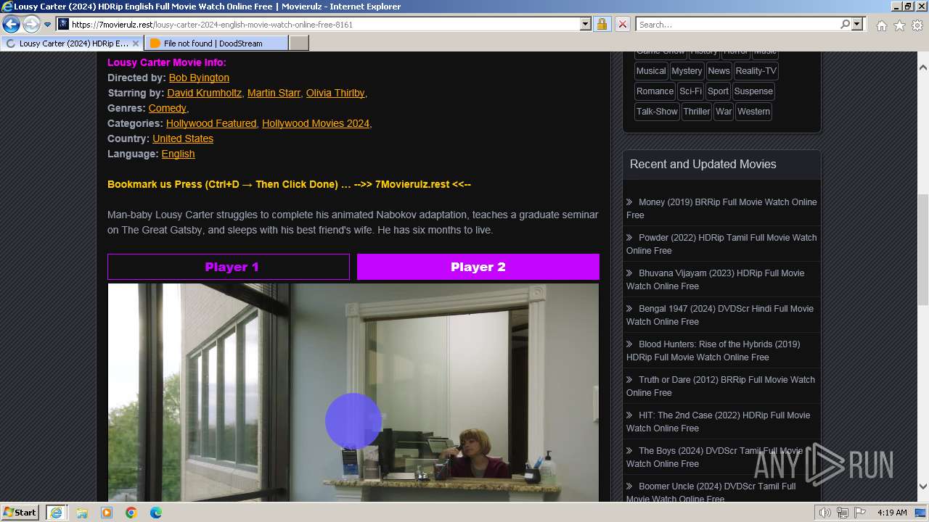
Task: Launch Microsoft Edge from taskbar
Action: pyautogui.click(x=155, y=513)
